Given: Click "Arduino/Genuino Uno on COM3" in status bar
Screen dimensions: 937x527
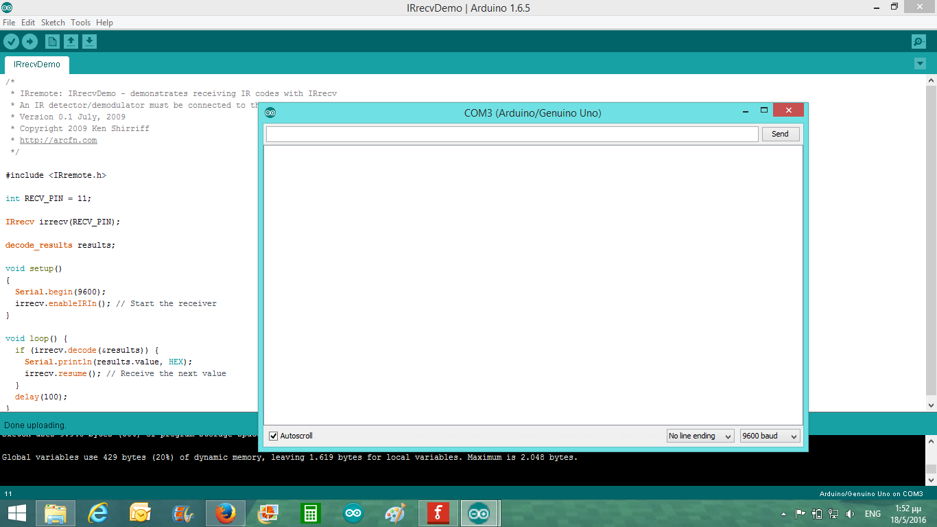Looking at the screenshot, I should 871,494.
